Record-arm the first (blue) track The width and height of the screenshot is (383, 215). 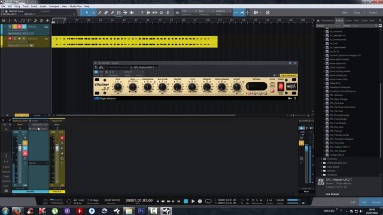(x=19, y=26)
